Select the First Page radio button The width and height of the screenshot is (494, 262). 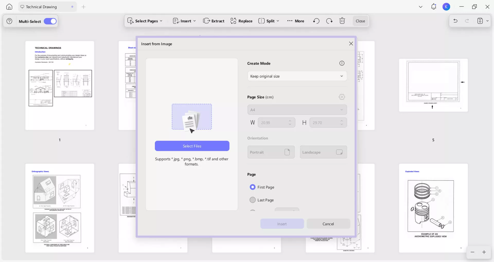[253, 187]
